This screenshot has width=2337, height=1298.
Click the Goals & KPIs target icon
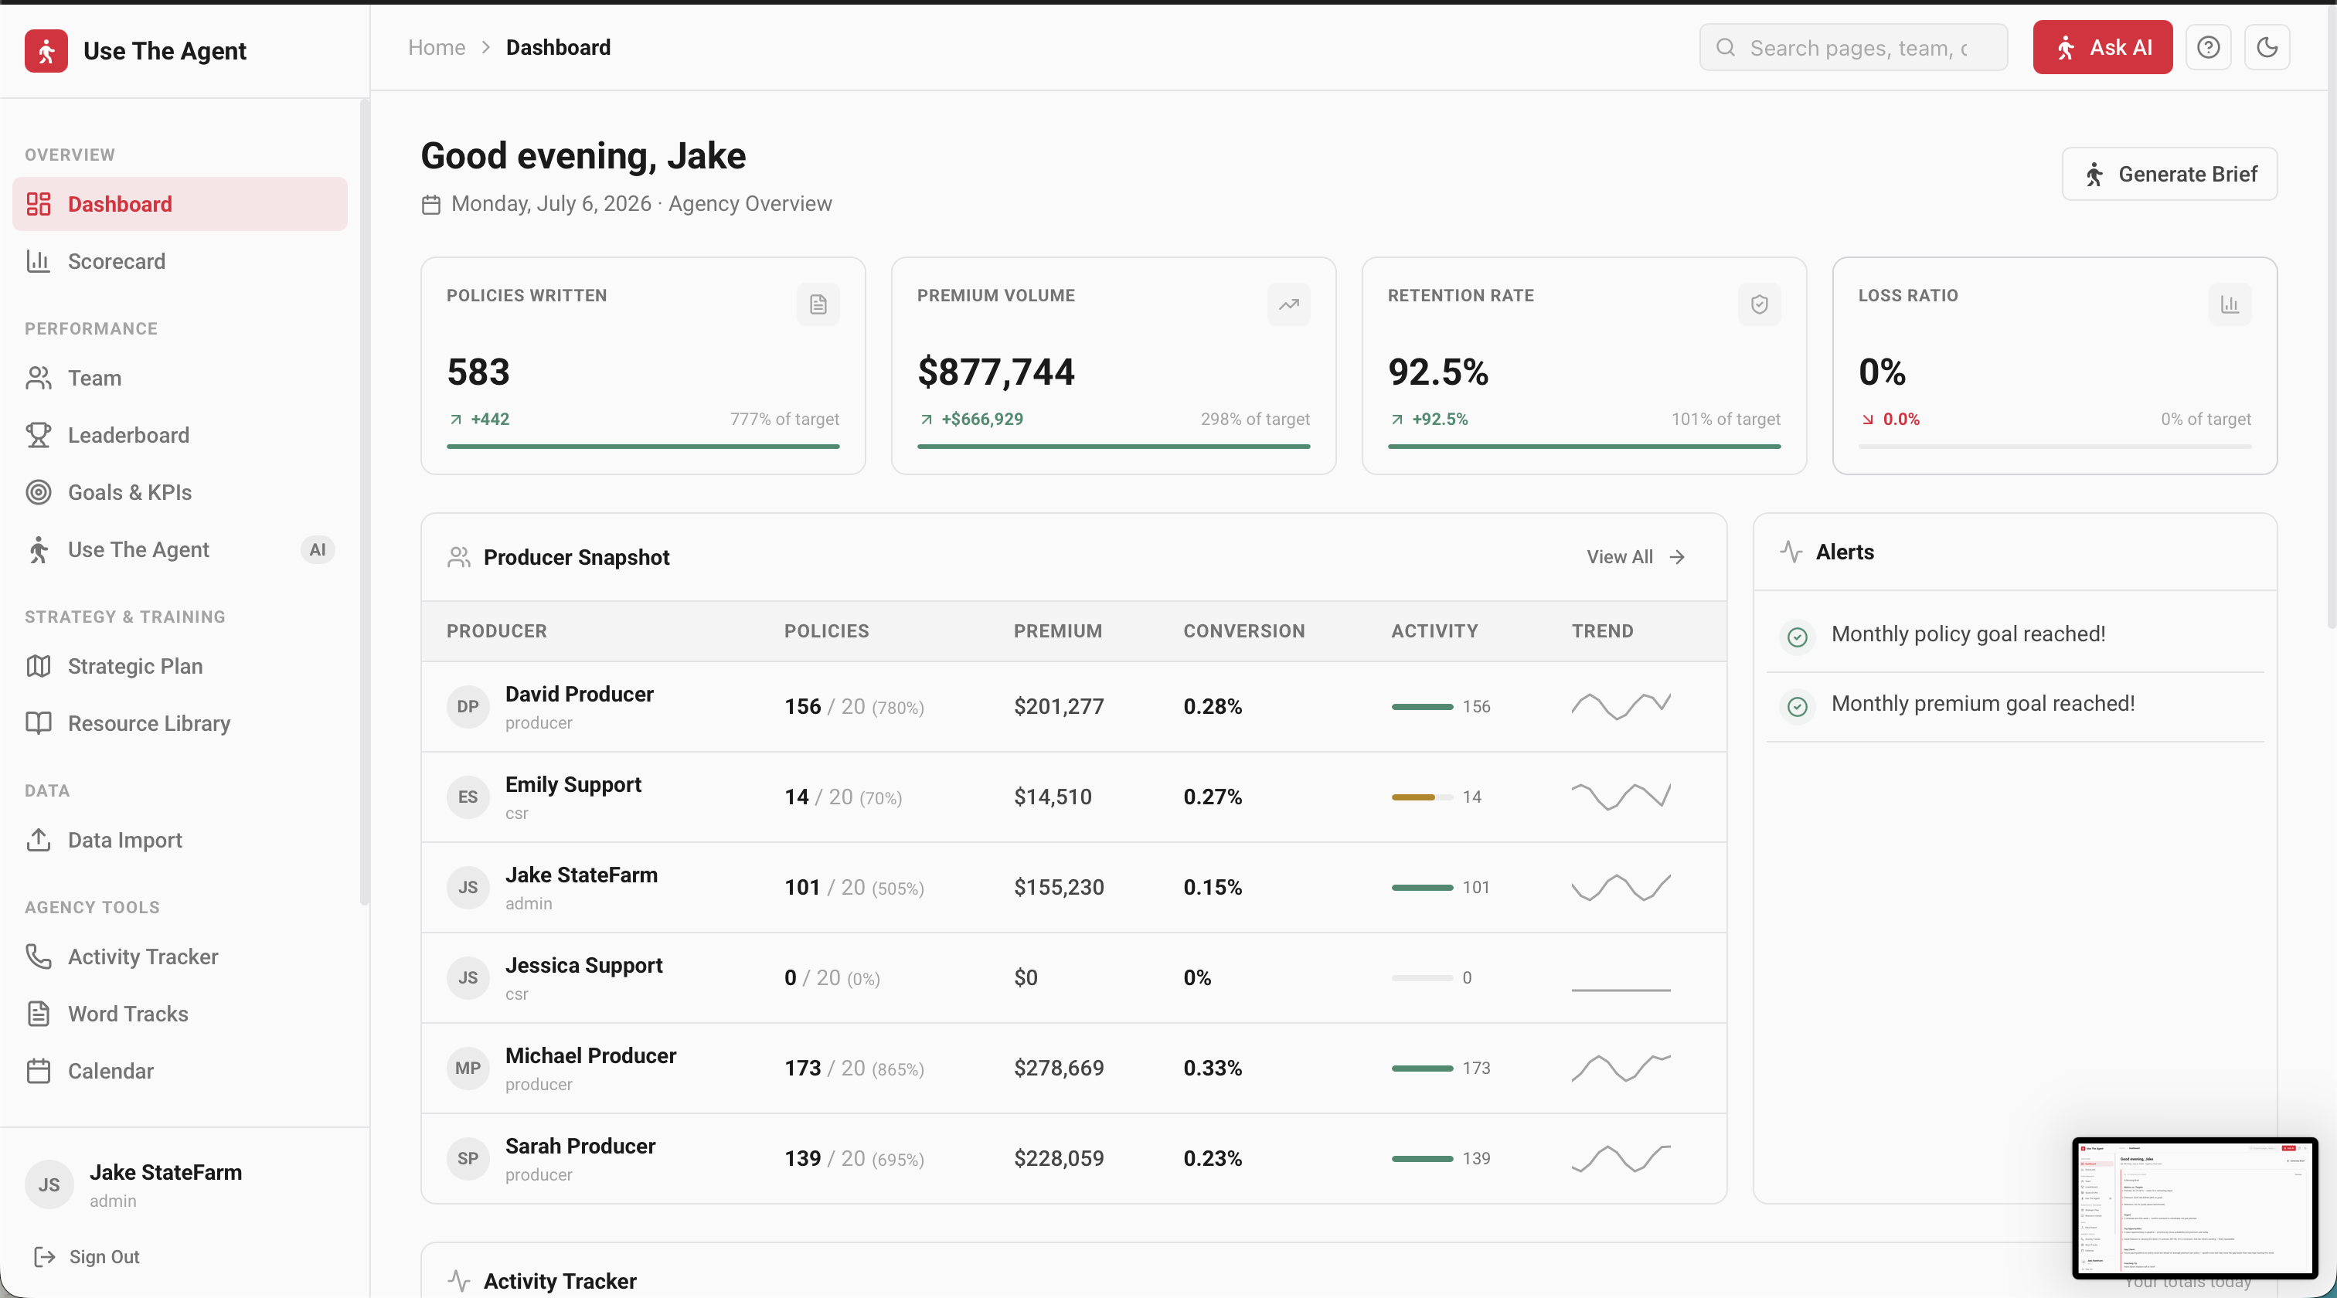pos(38,492)
